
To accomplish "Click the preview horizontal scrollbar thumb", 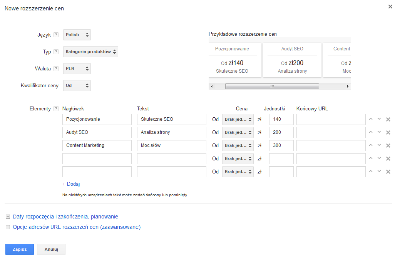I will (272, 87).
